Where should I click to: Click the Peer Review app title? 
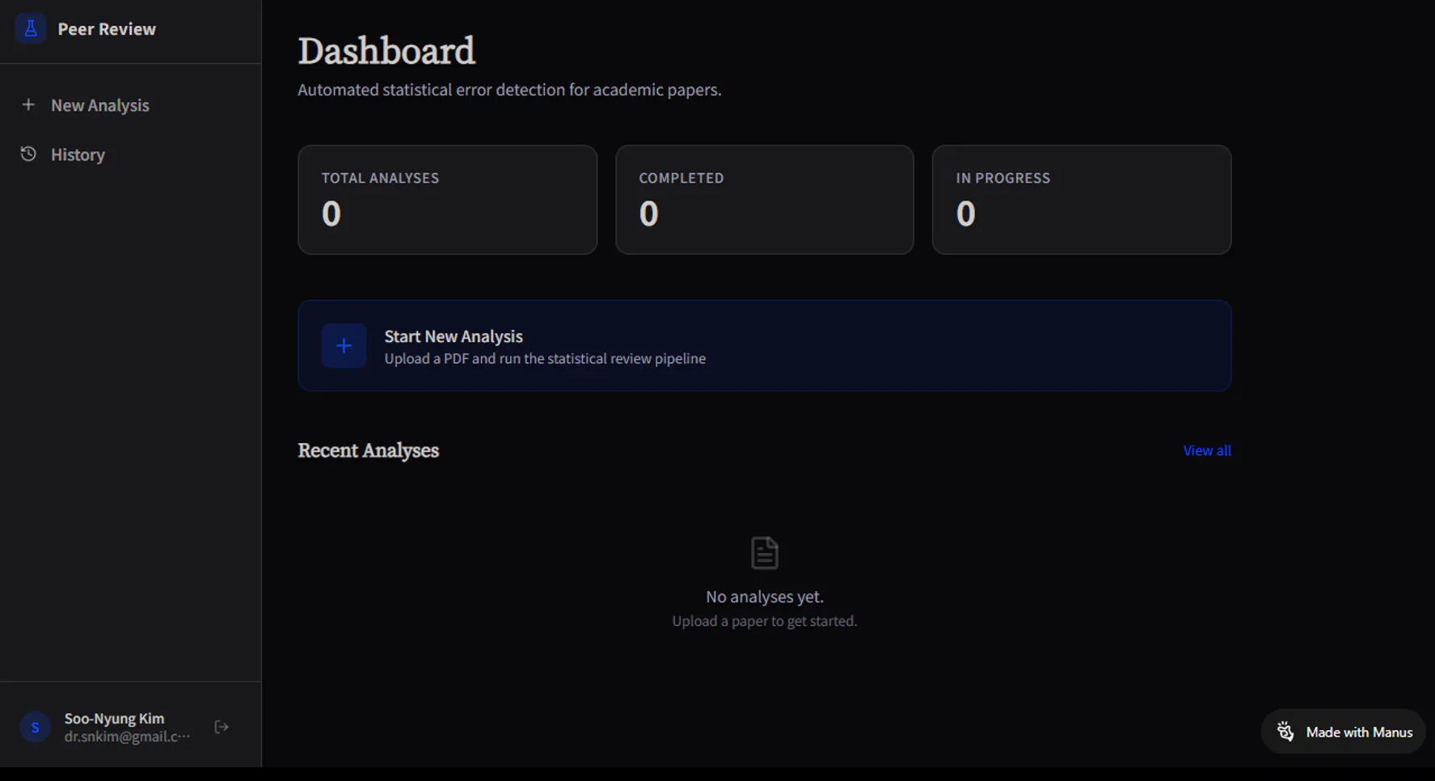(107, 29)
